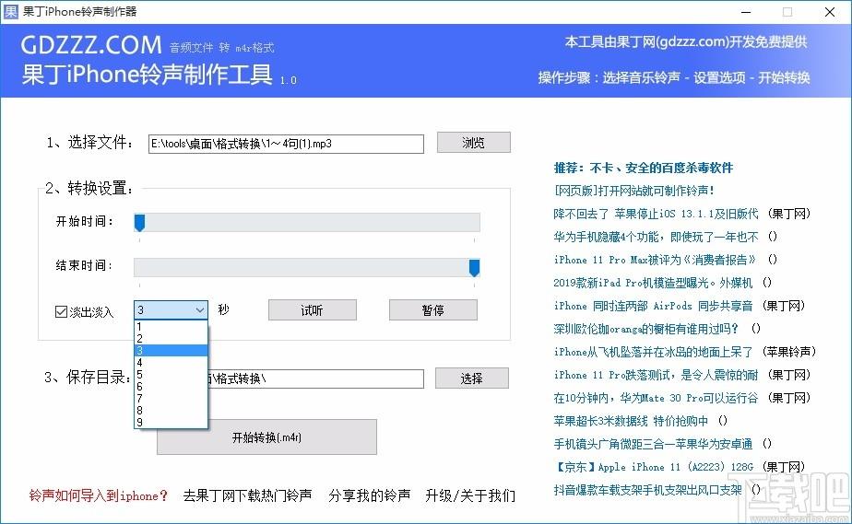Image resolution: width=852 pixels, height=524 pixels.
Task: Open 降不回去了 苹果停止iOS 13.1.1 news link
Action: 656,214
